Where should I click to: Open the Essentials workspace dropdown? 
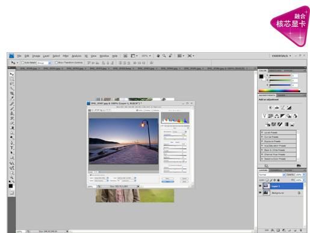pyautogui.click(x=282, y=56)
